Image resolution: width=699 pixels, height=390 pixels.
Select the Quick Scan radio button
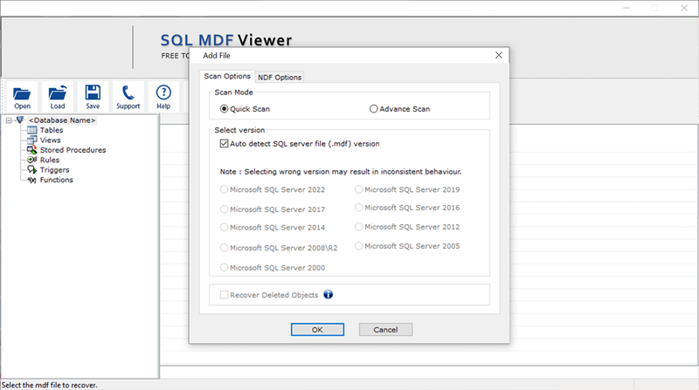tap(225, 109)
